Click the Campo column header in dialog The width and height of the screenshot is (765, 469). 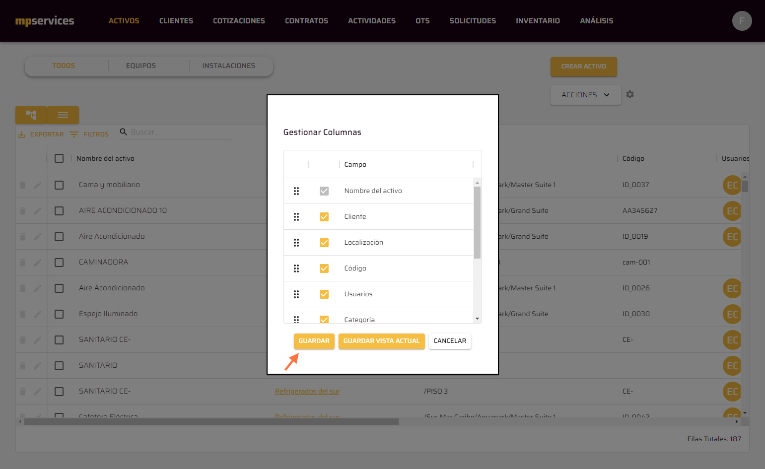355,164
